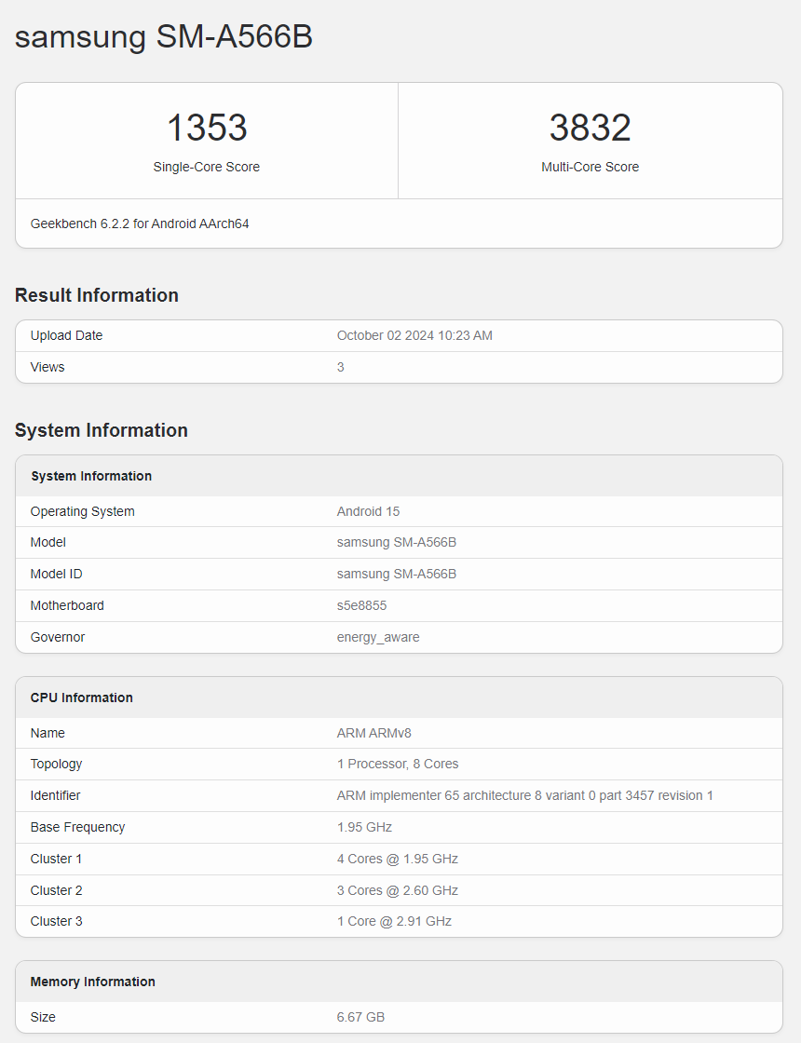The width and height of the screenshot is (801, 1043).
Task: Click the Topology value 1 Processor, 8 Cores
Action: (x=398, y=764)
